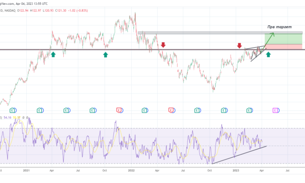The height and width of the screenshot is (183, 305).
Task: Select the red down arrow near April 2022
Action: (163, 45)
